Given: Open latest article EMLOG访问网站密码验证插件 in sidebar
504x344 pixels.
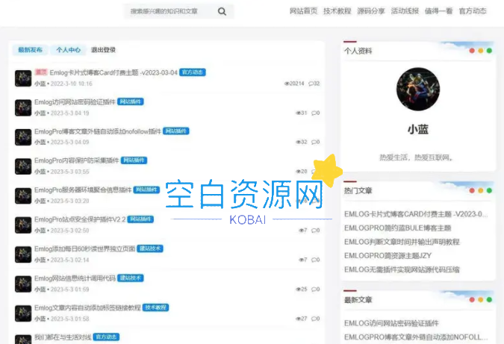Looking at the screenshot, I should pyautogui.click(x=391, y=323).
